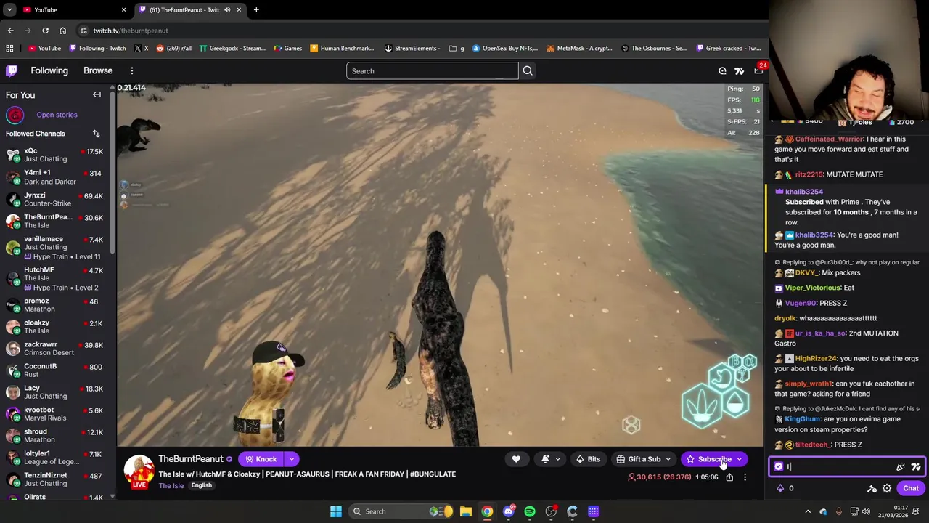Focus the Twitch Search field
The width and height of the screenshot is (929, 523).
tap(433, 70)
